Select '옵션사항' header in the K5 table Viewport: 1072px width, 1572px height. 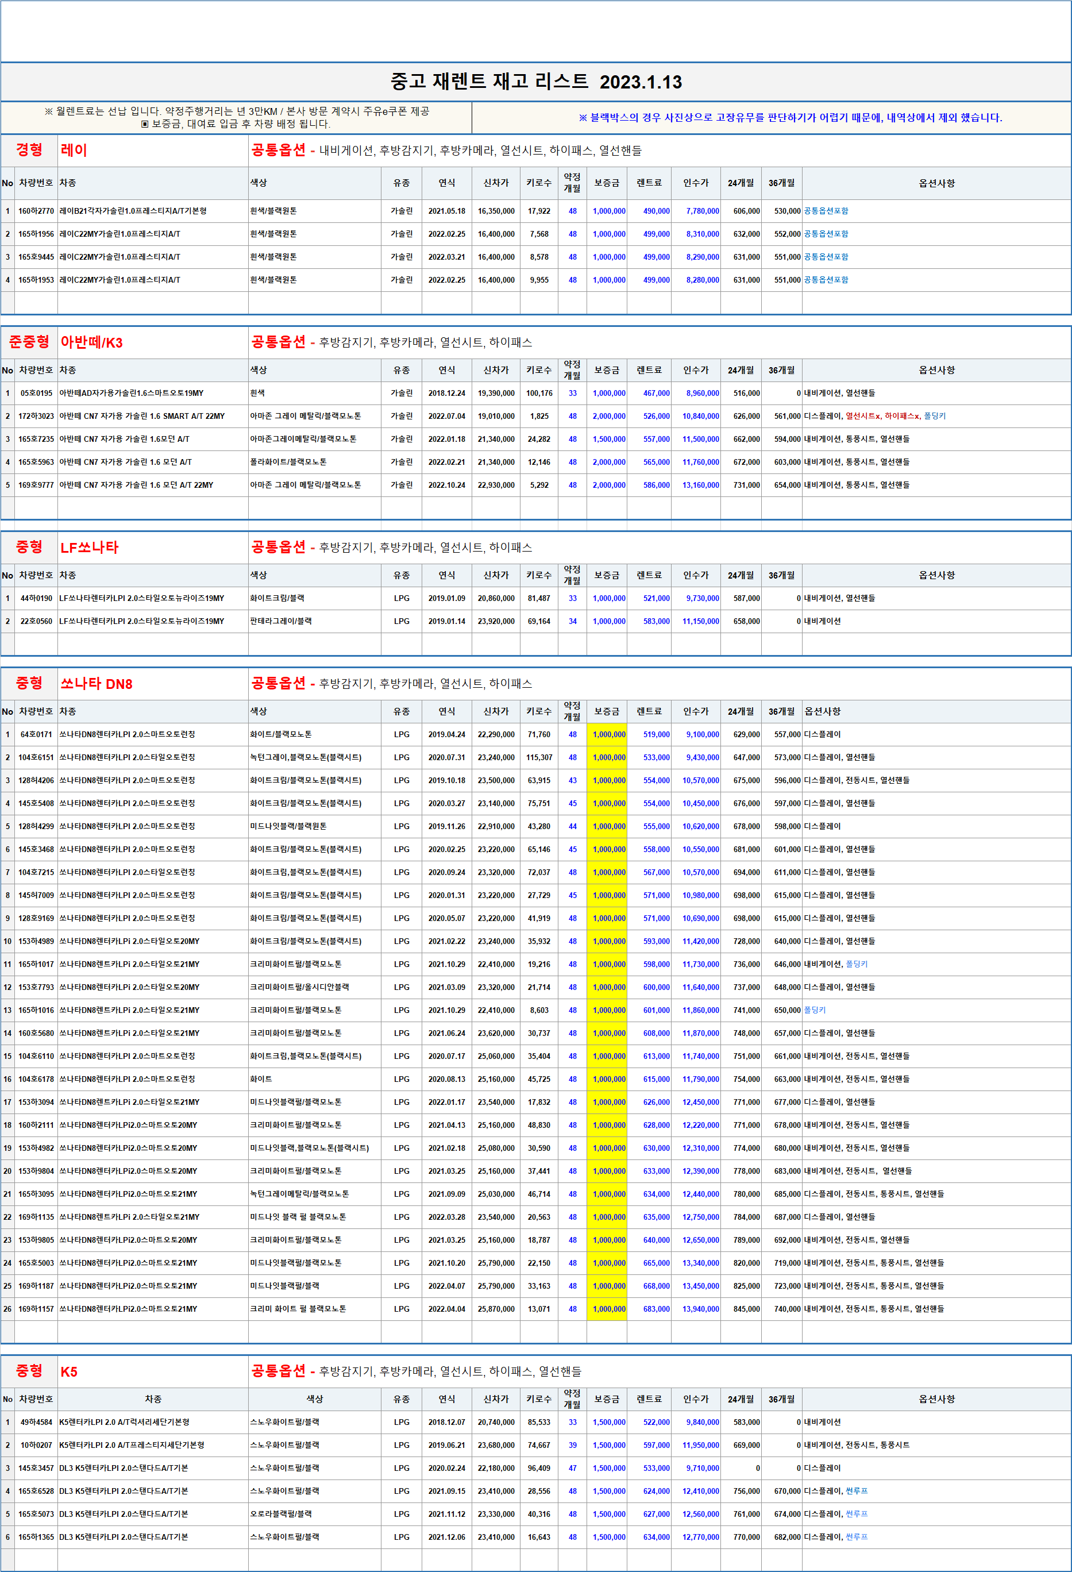click(x=937, y=1400)
